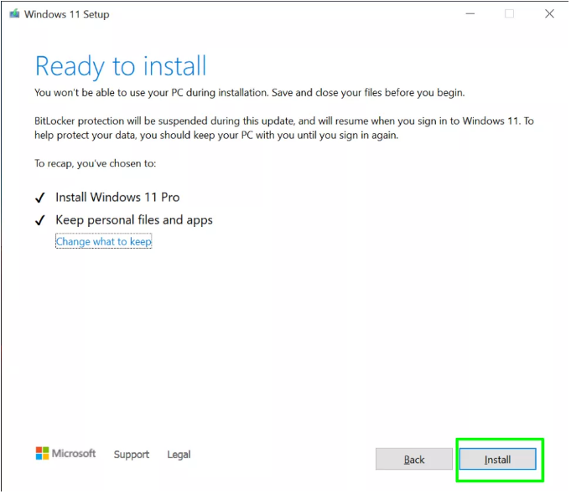Click the Windows 11 Setup title bar icon
This screenshot has height=494, width=571.
[x=14, y=14]
